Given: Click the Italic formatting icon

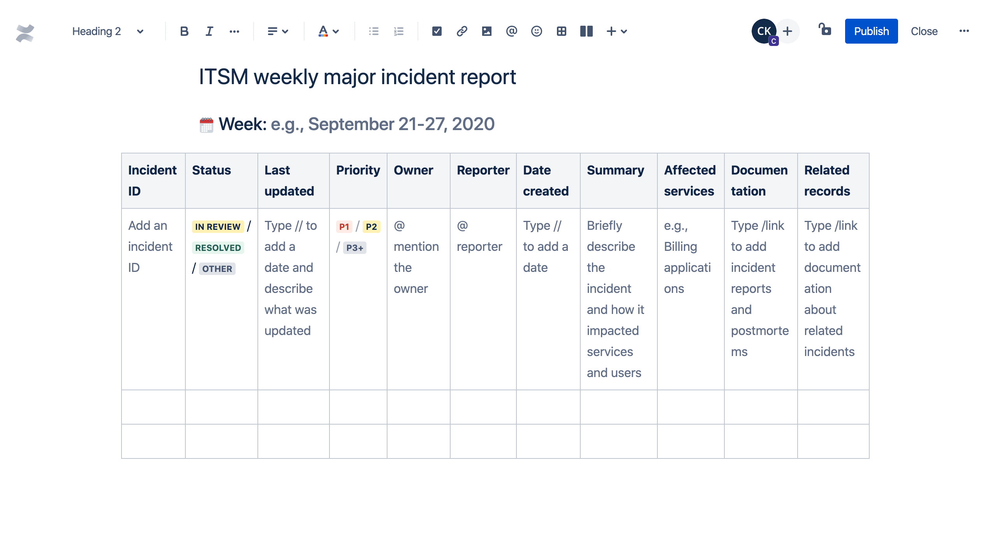Looking at the screenshot, I should pyautogui.click(x=209, y=30).
